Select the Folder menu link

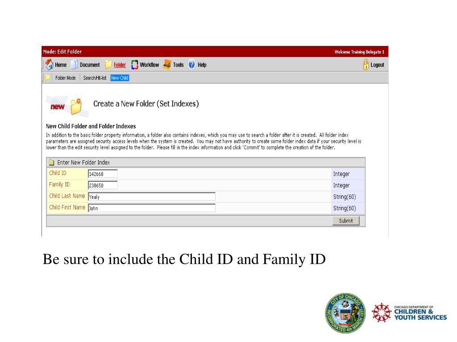pos(120,65)
